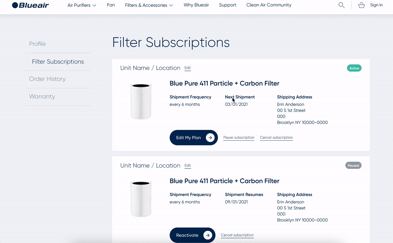This screenshot has height=243, width=393.
Task: Click the Paused status badge
Action: click(353, 165)
